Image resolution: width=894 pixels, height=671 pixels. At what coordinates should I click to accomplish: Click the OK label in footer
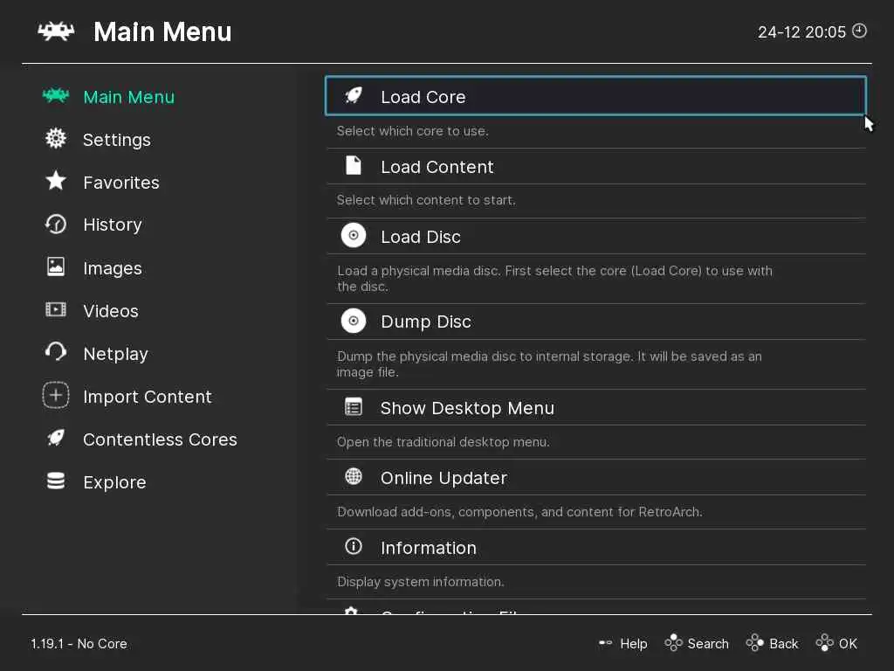848,644
